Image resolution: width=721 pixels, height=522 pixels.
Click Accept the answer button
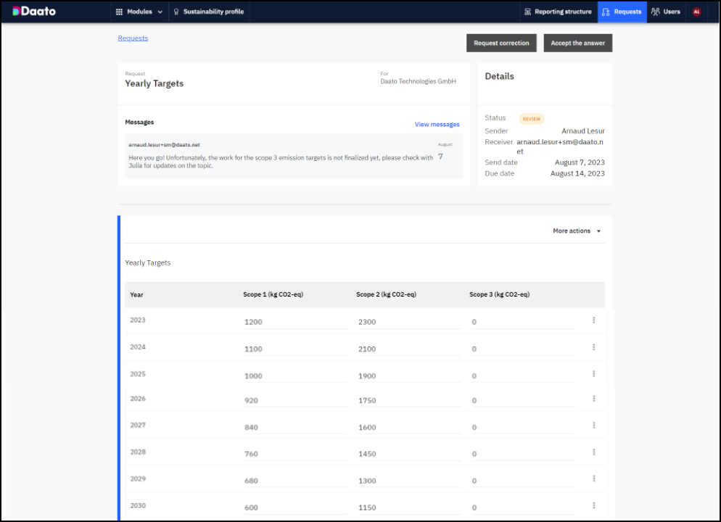[x=577, y=43]
